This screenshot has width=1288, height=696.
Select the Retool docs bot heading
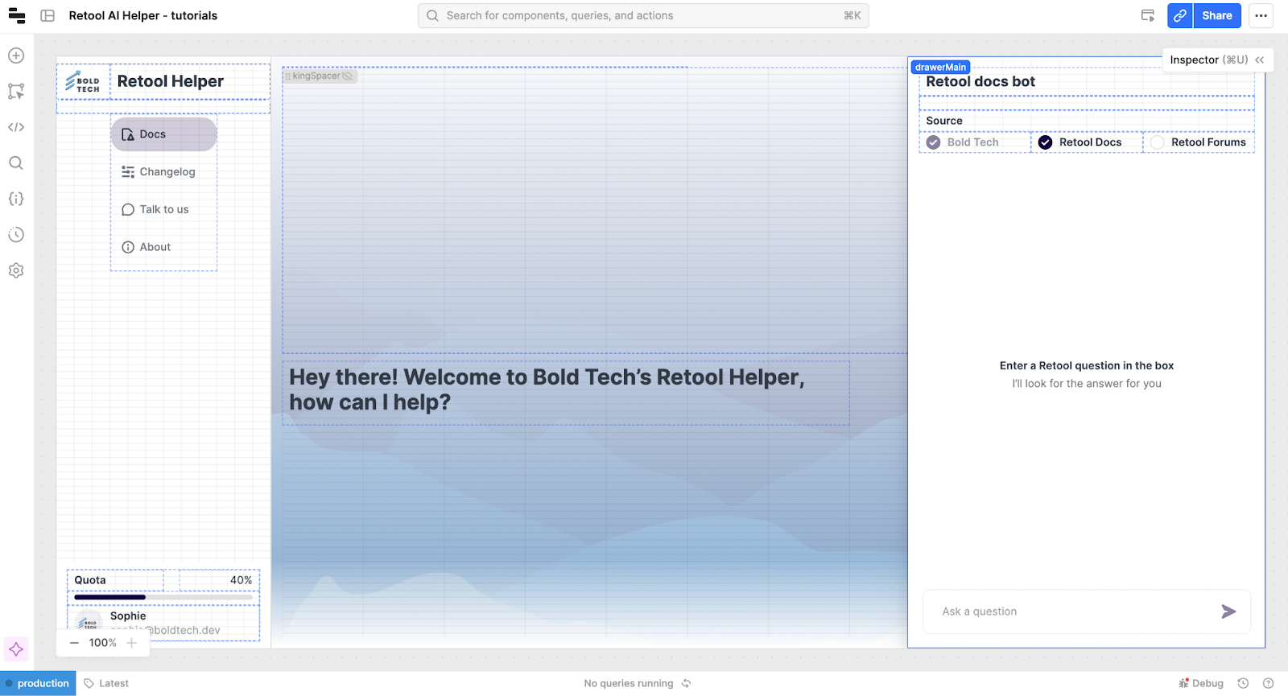coord(980,81)
